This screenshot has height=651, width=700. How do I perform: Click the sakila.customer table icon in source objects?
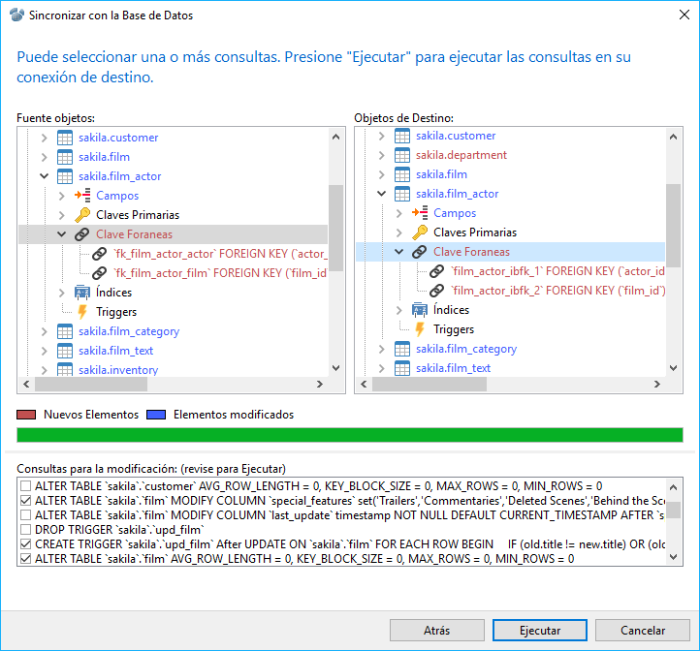point(65,138)
